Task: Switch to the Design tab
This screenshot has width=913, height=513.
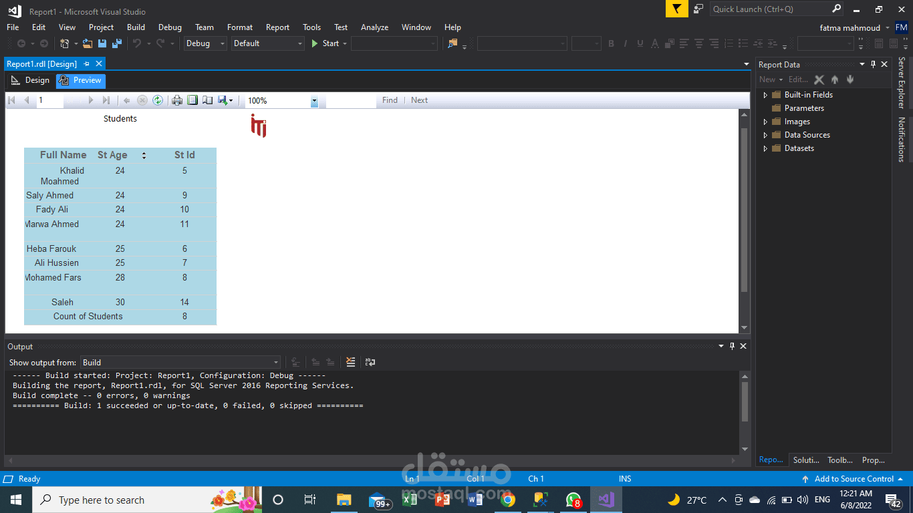Action: (x=30, y=80)
